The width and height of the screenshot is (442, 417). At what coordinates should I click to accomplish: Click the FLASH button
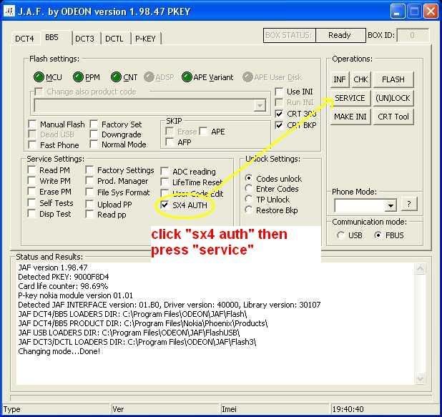393,79
